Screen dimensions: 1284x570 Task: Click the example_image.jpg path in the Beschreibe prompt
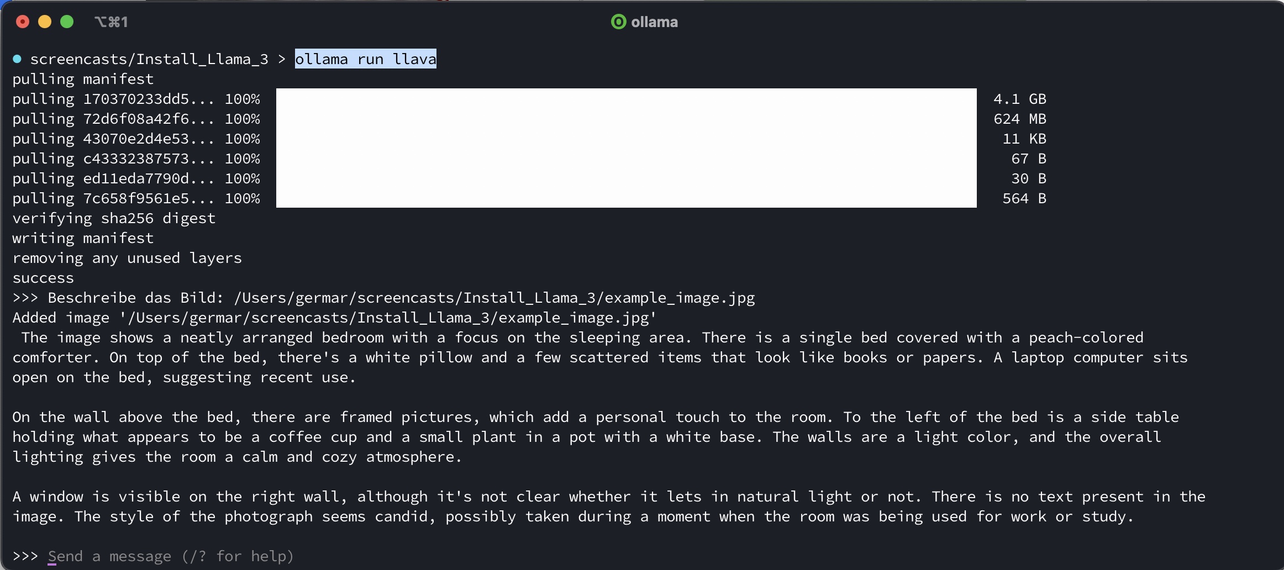(494, 298)
